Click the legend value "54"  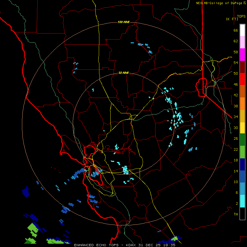pyautogui.click(x=236, y=63)
